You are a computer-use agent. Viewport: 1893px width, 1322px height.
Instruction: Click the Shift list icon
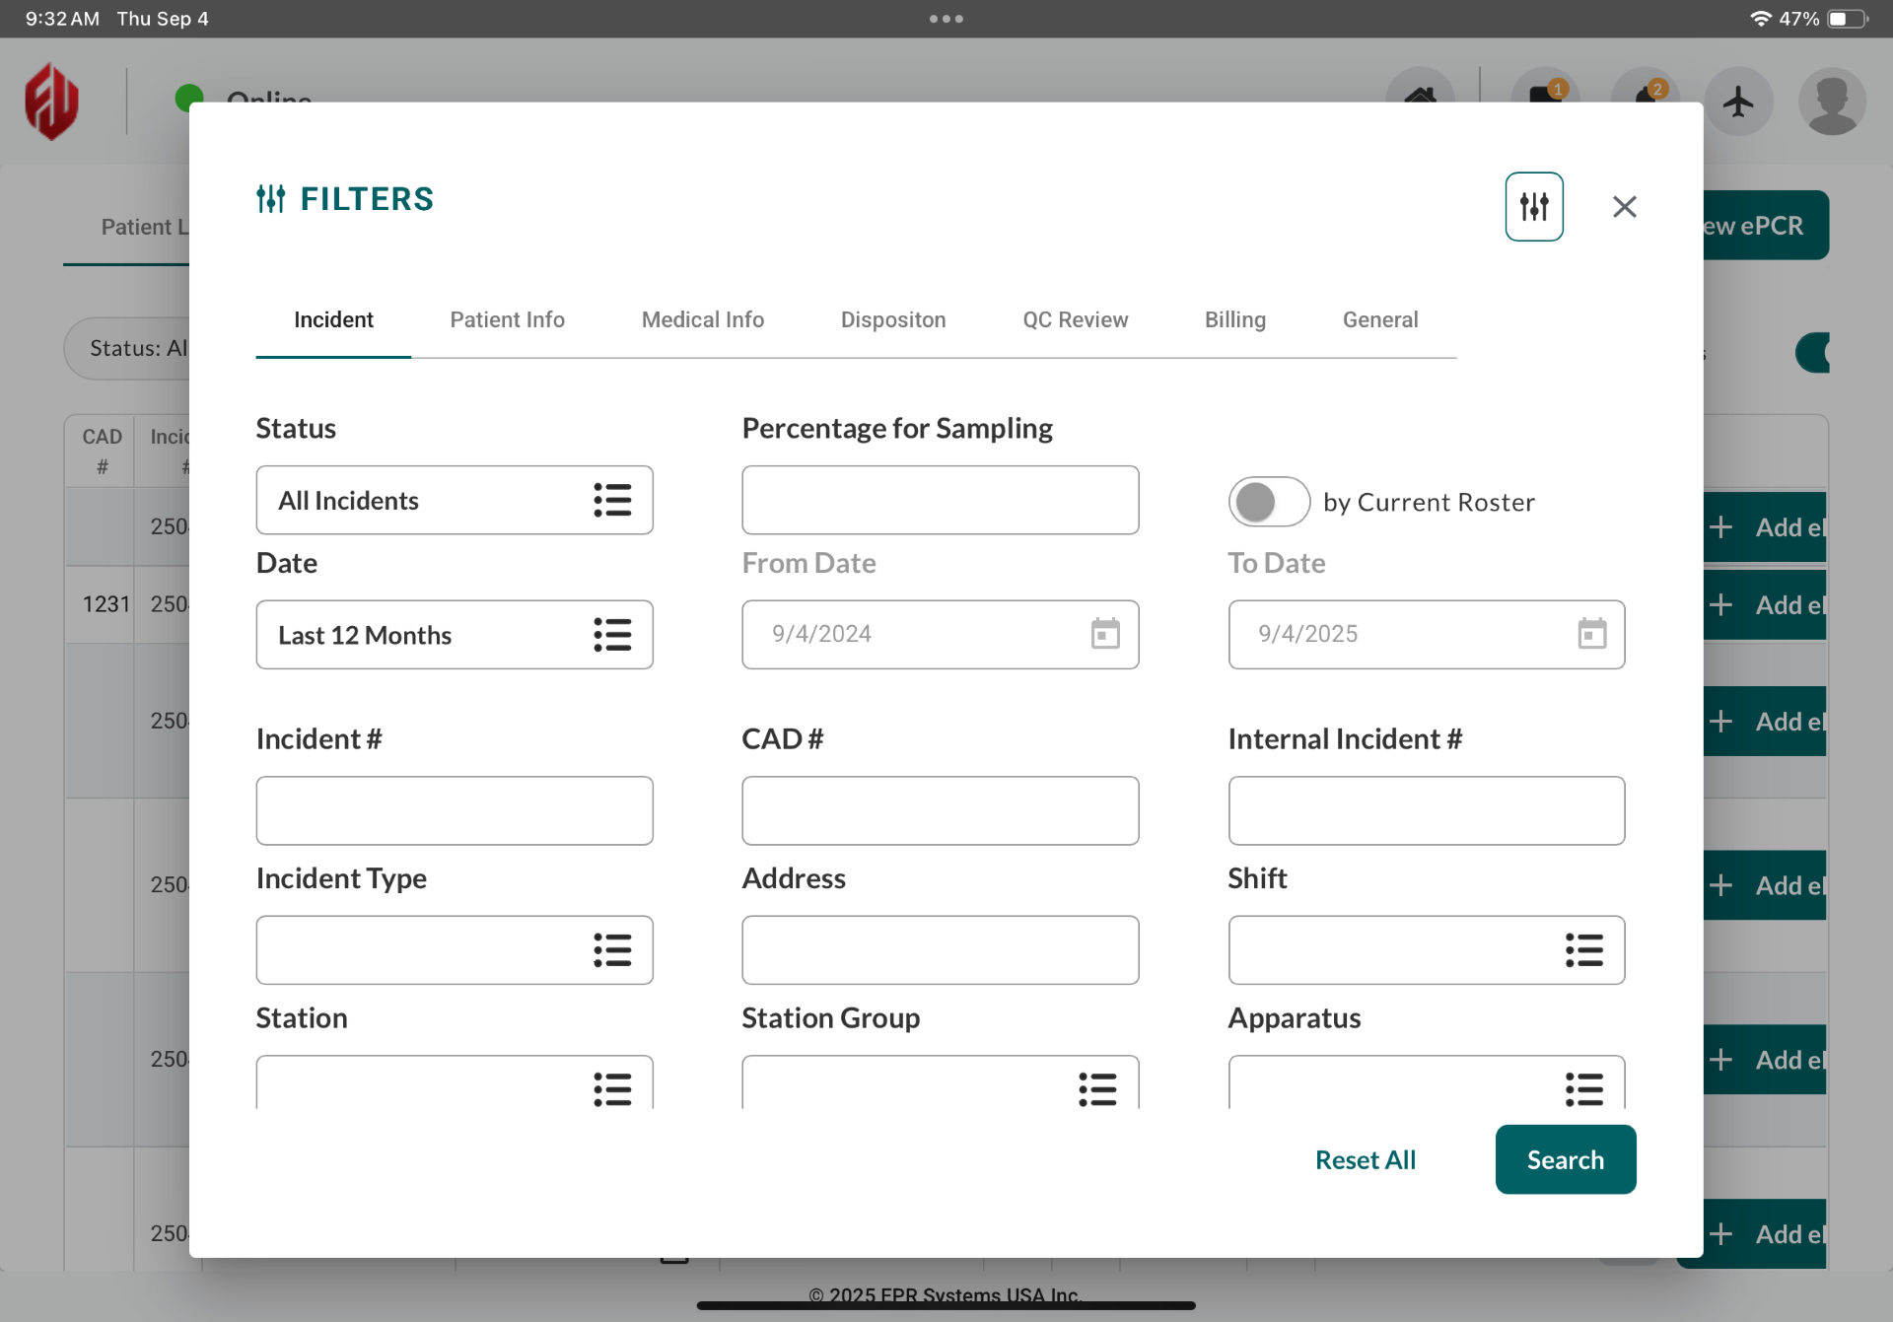click(x=1583, y=950)
